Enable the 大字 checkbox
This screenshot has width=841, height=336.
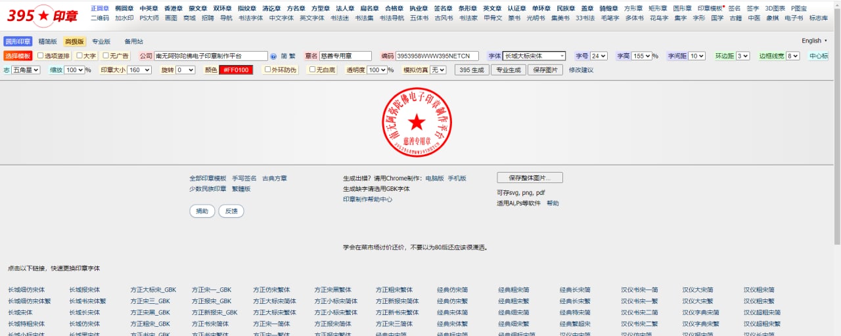click(x=80, y=56)
